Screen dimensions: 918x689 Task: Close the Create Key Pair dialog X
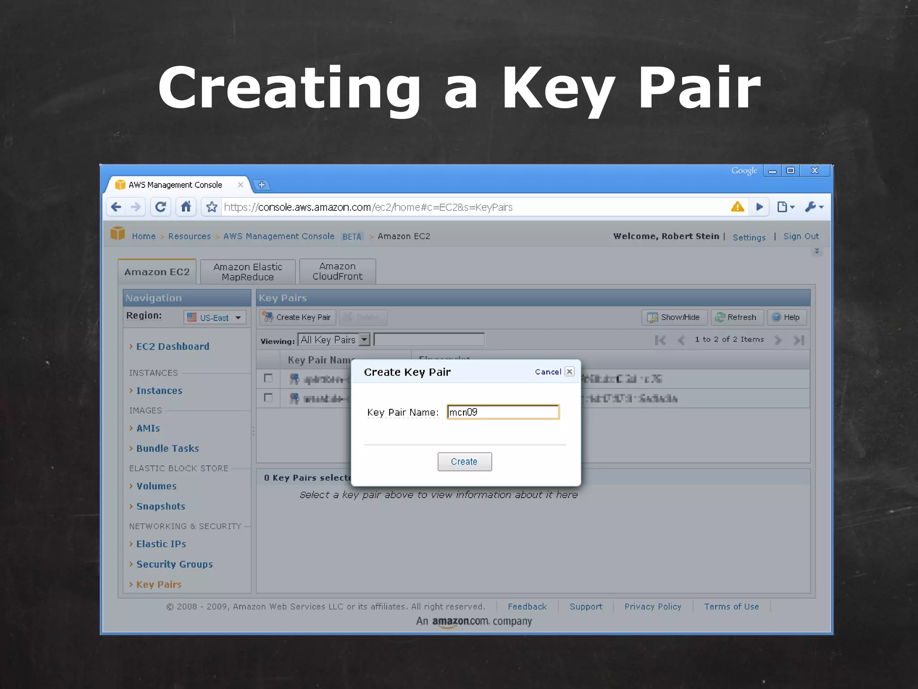click(x=569, y=371)
